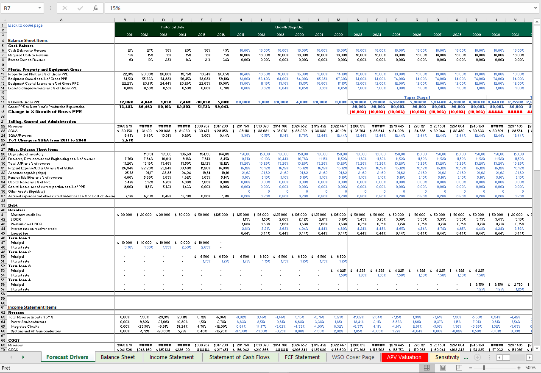Click the 50 % zoom level button
Image resolution: width=541 pixels, height=373 pixels.
(530, 368)
